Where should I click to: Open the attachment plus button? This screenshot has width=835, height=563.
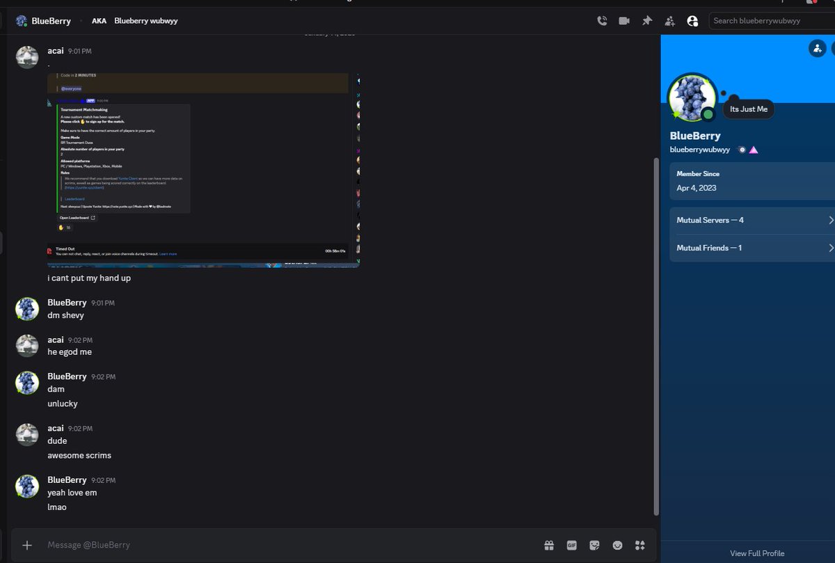27,545
